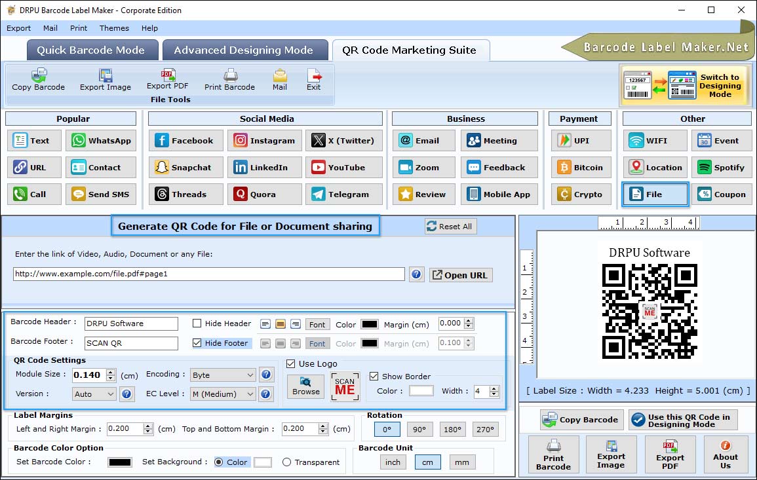Open help for the file link field

coord(416,274)
